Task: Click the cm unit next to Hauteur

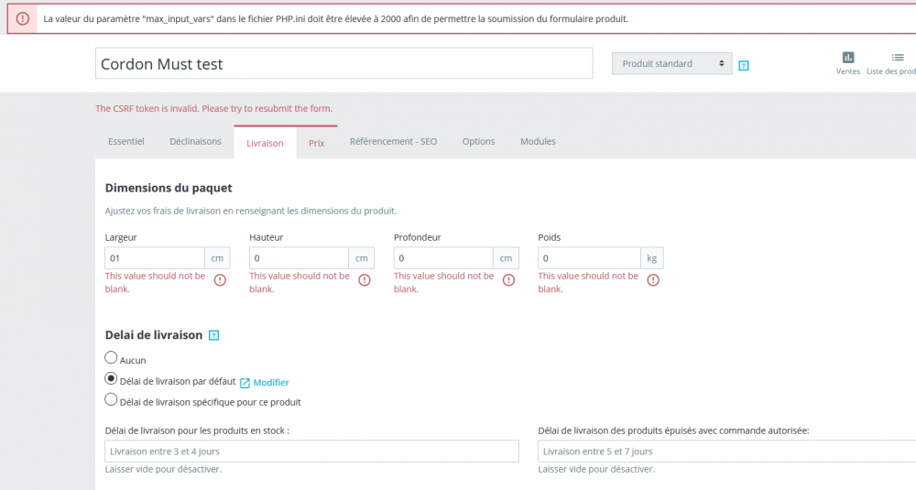Action: click(x=362, y=258)
